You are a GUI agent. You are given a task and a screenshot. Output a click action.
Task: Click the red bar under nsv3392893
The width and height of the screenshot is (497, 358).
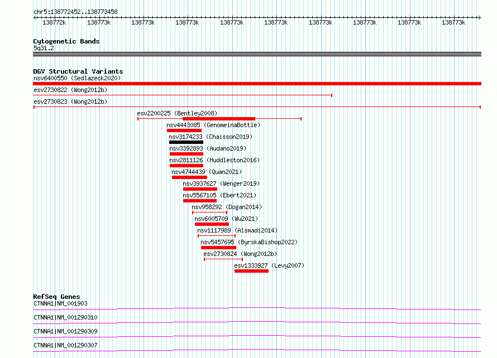pos(187,154)
